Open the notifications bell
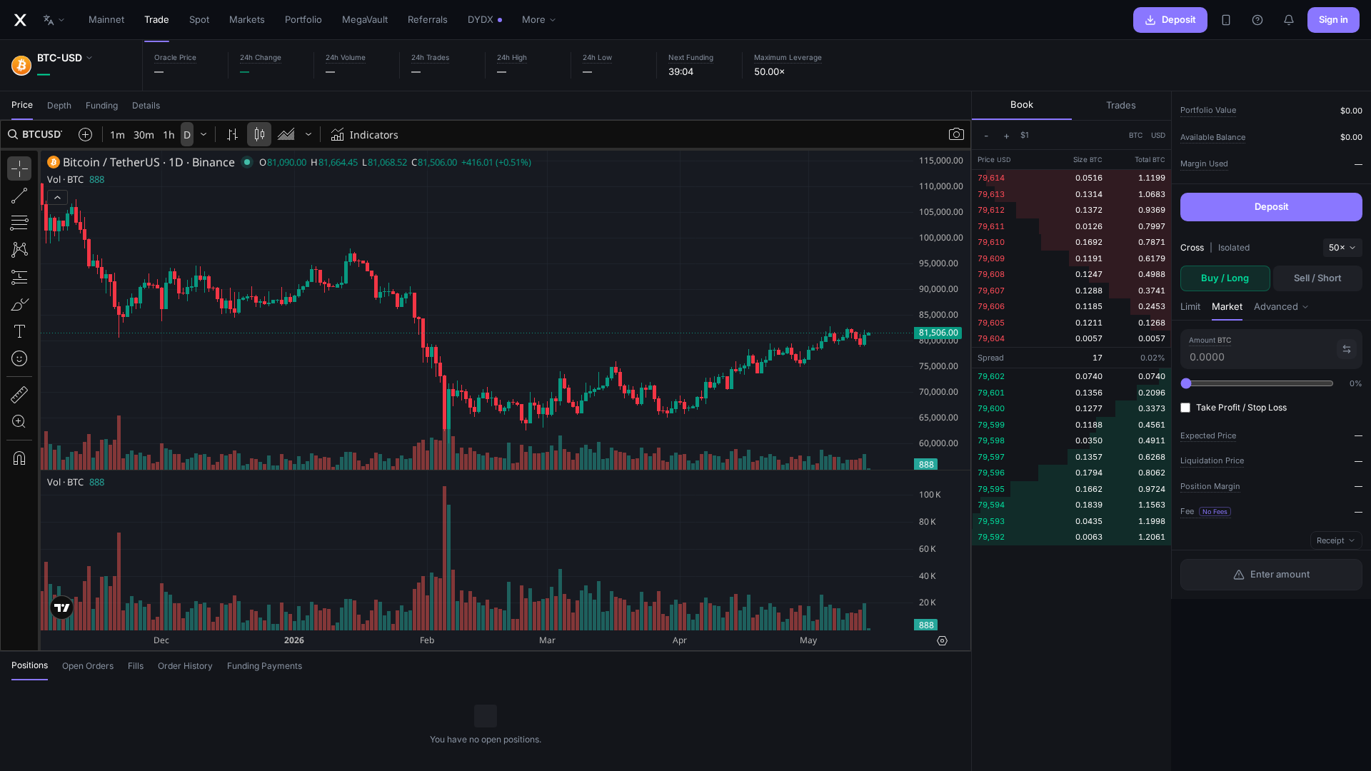The width and height of the screenshot is (1371, 771). coord(1289,20)
